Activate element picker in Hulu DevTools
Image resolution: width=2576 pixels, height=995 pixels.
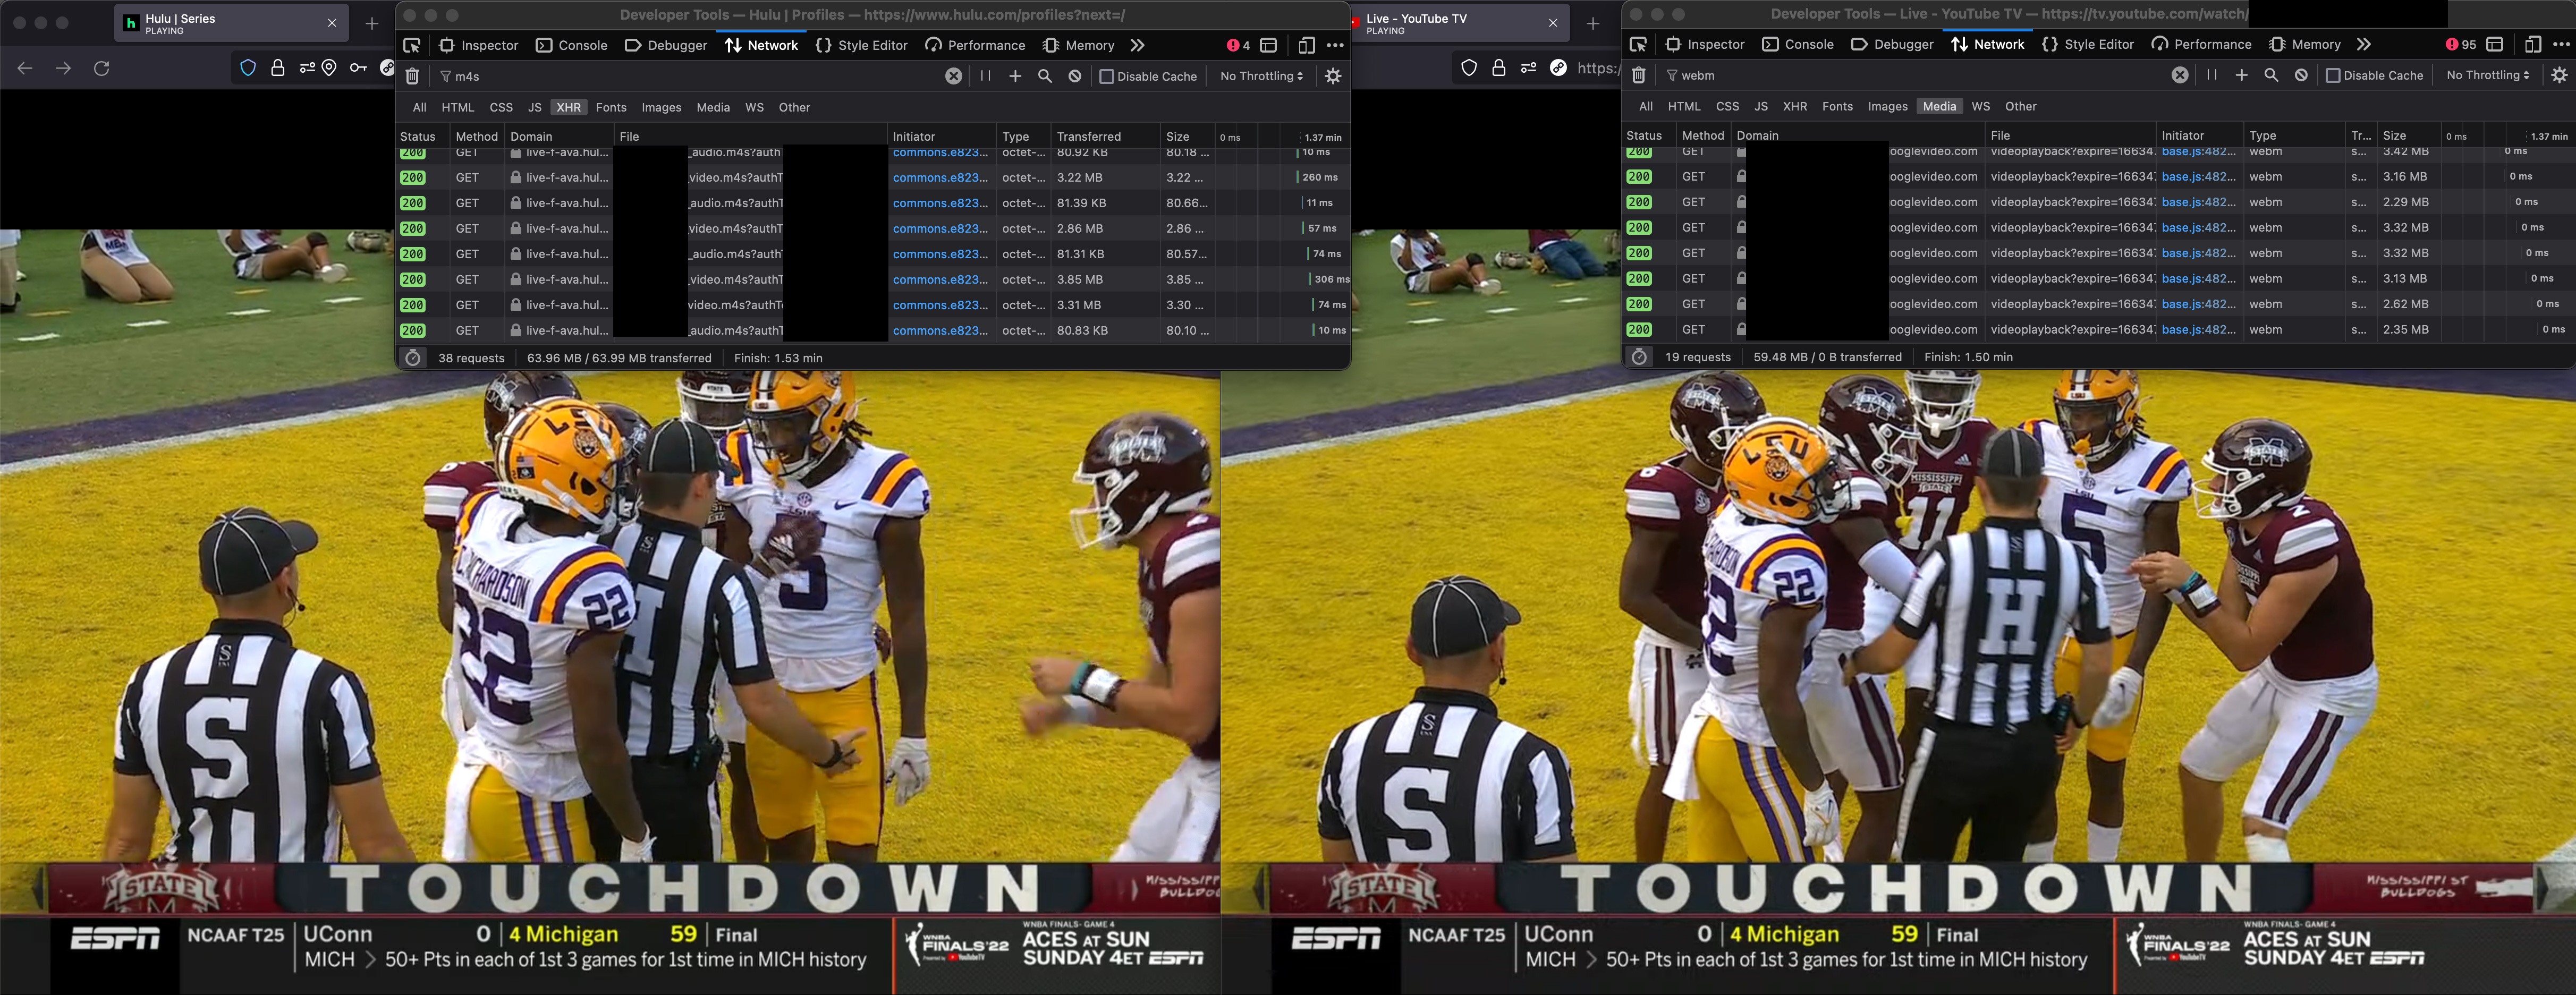click(412, 45)
